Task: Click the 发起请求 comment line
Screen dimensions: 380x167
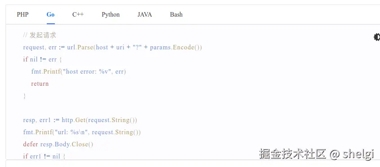Action: point(40,35)
